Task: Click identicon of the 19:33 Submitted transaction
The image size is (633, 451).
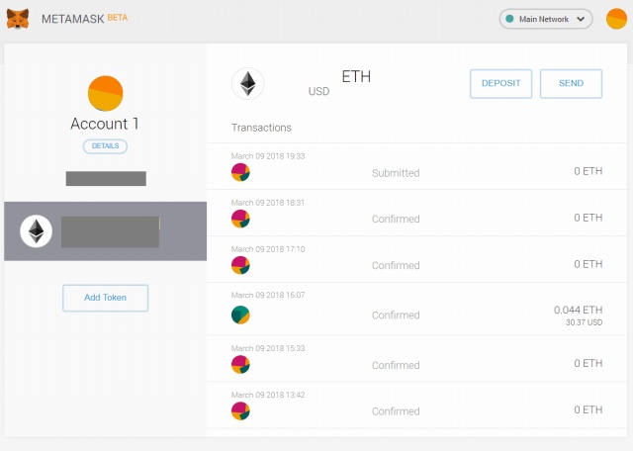Action: pyautogui.click(x=240, y=172)
